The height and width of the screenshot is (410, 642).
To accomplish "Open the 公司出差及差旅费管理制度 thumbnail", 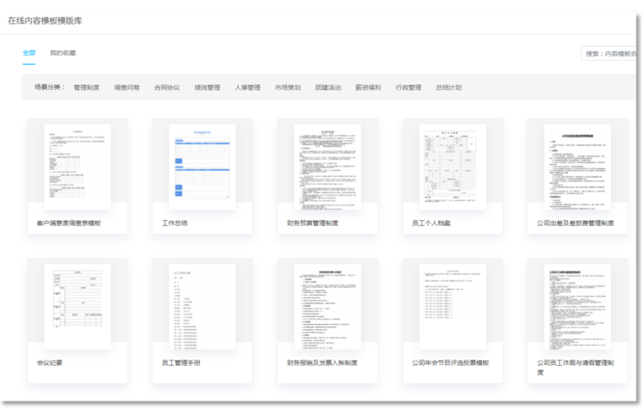I will [578, 167].
